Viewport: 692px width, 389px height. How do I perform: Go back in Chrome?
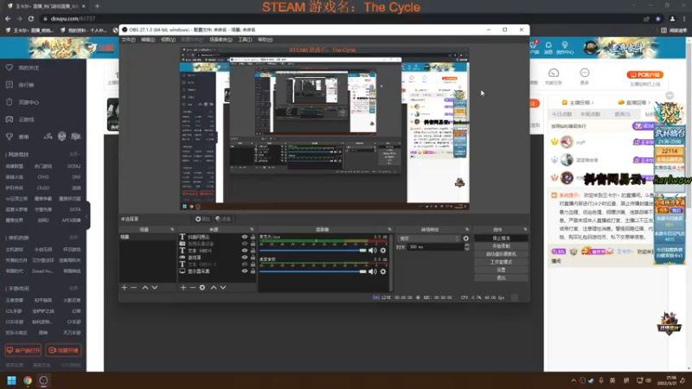[x=8, y=18]
